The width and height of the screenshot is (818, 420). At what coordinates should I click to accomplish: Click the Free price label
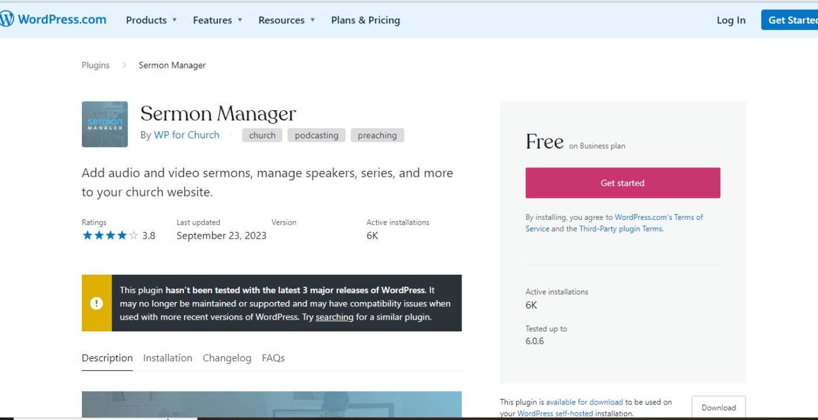tap(545, 142)
